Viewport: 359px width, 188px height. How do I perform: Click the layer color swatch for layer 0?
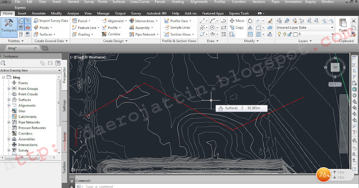pos(295,34)
